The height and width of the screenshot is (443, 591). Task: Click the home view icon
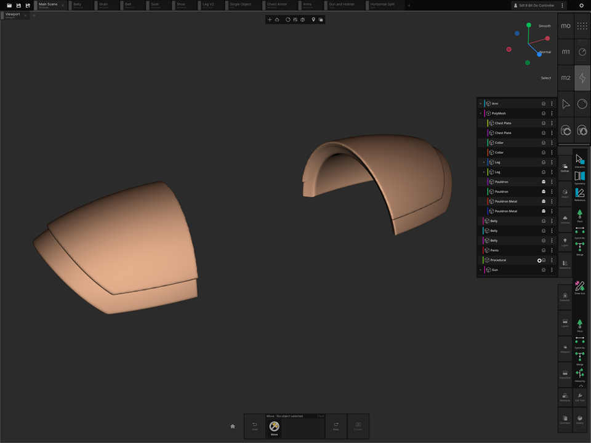[233, 426]
